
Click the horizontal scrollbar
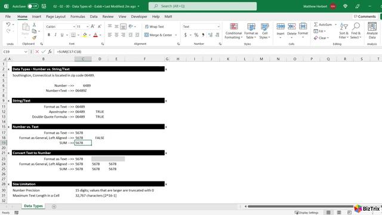tap(300, 207)
